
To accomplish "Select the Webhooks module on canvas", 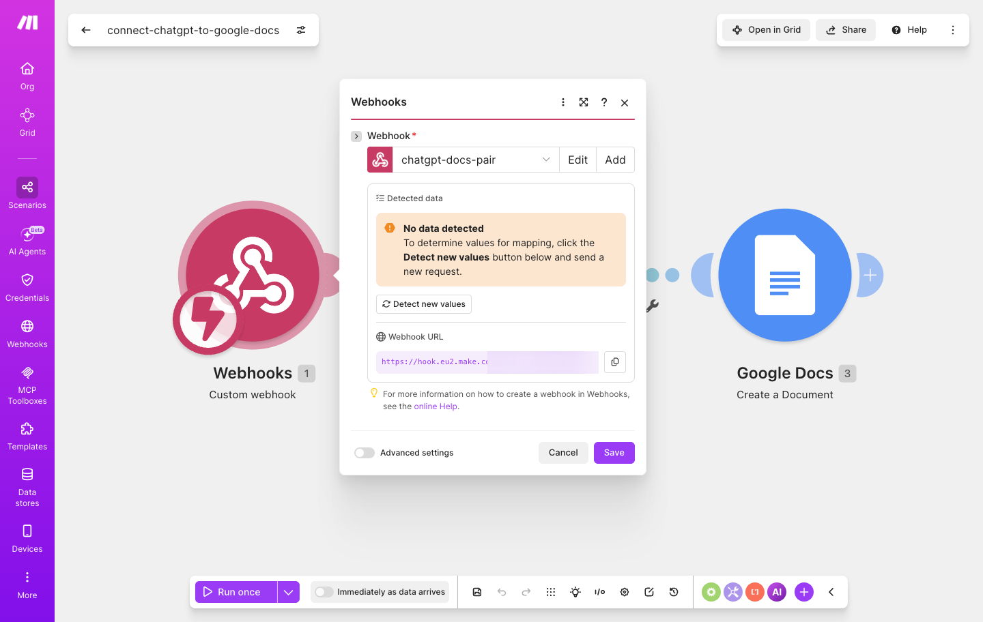I will coord(253,274).
